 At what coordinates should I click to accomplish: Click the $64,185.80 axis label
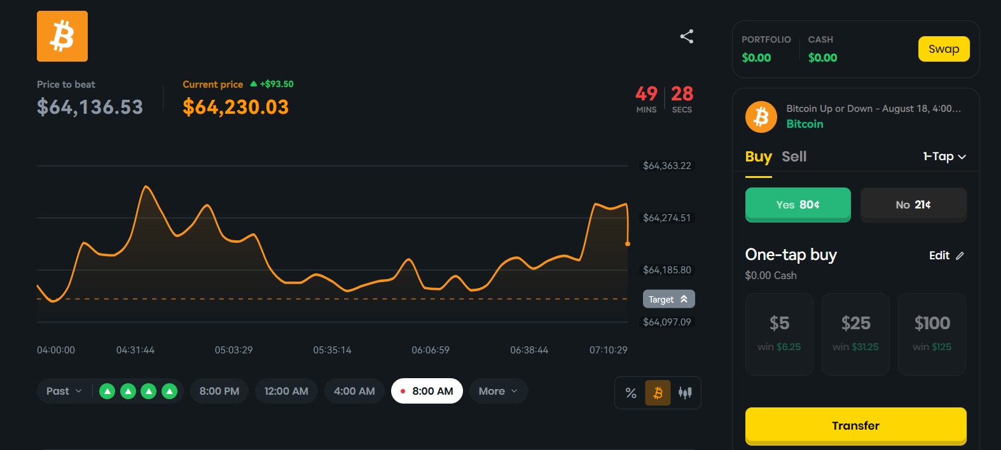coord(666,270)
